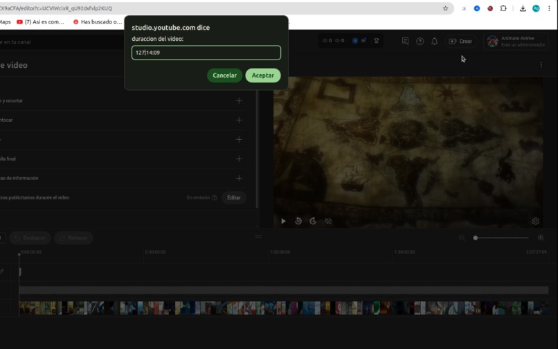Click the timeline panel resize handle

tap(259, 236)
